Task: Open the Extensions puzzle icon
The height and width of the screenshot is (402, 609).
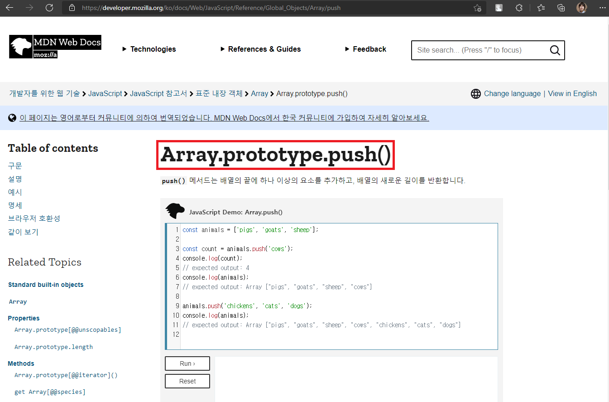Action: pos(519,8)
